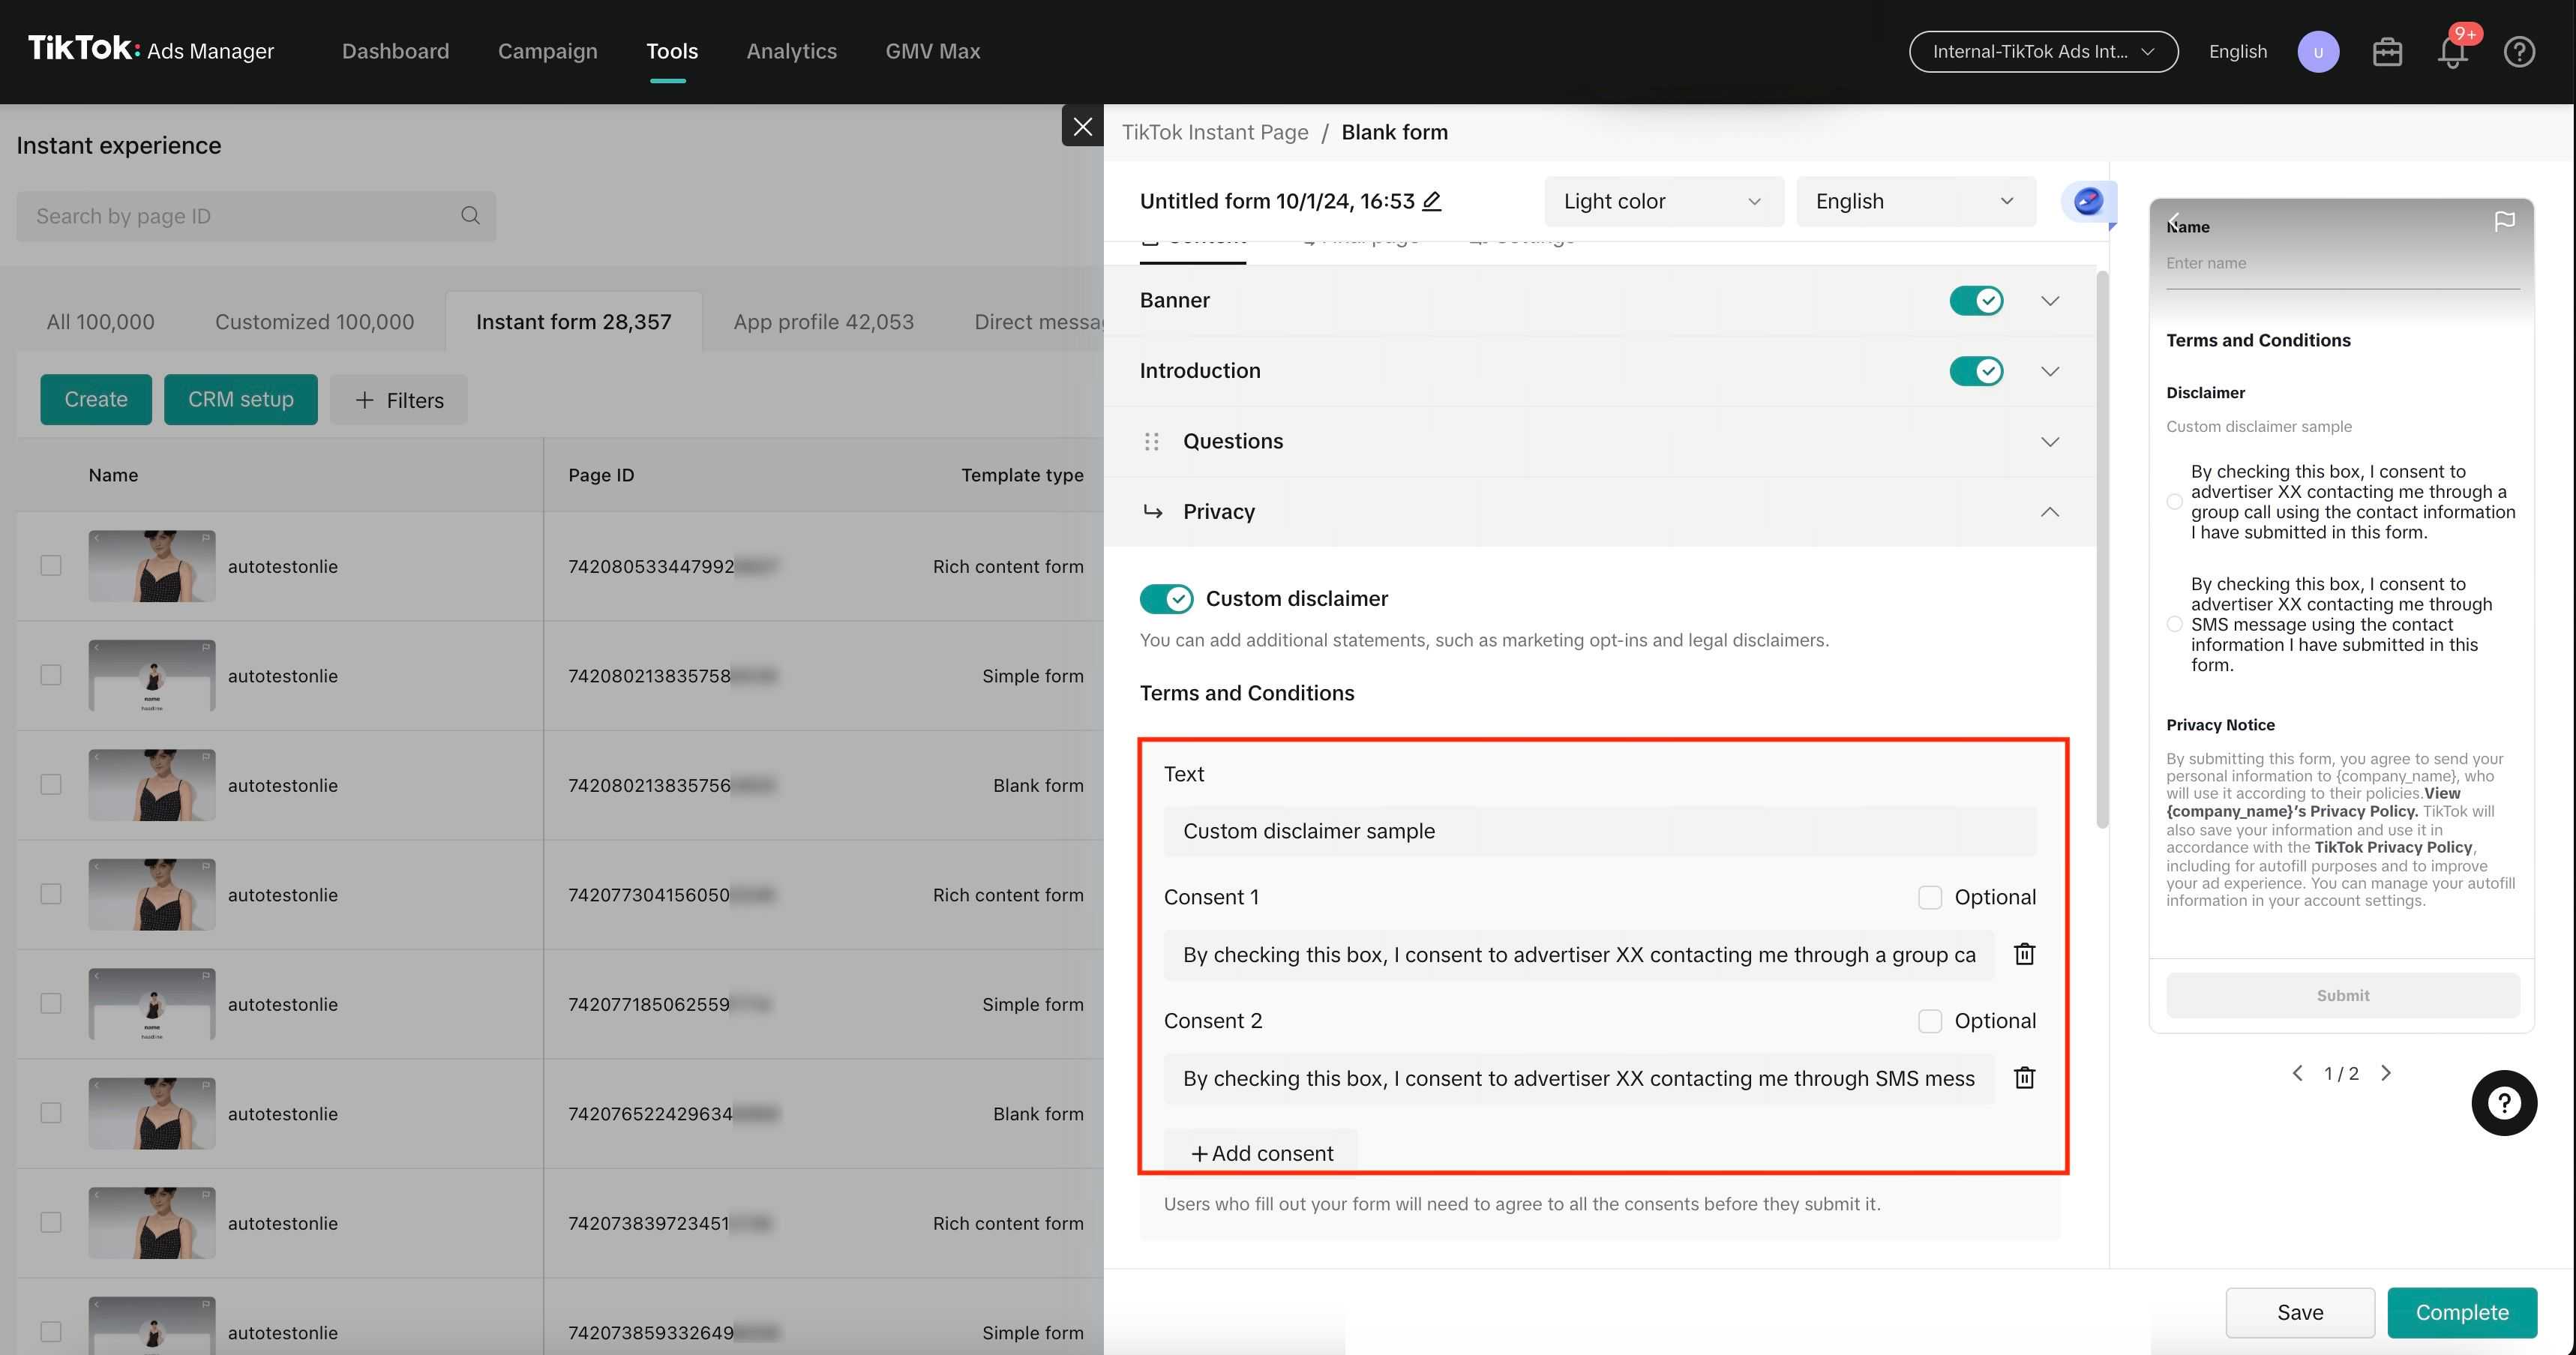The height and width of the screenshot is (1355, 2576).
Task: Open Internal-TikTok Ads account dropdown
Action: point(2043,52)
